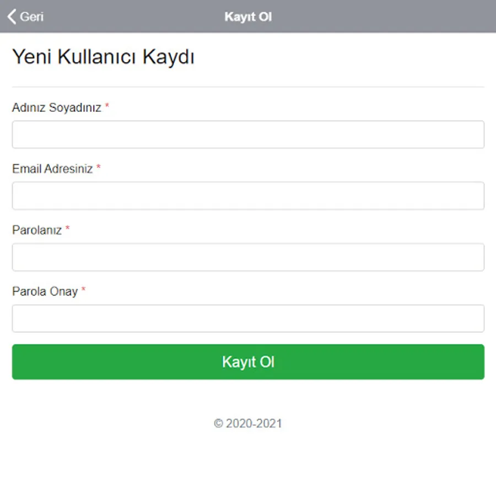Click the Parolanız field label
This screenshot has width=496, height=496.
coord(37,230)
